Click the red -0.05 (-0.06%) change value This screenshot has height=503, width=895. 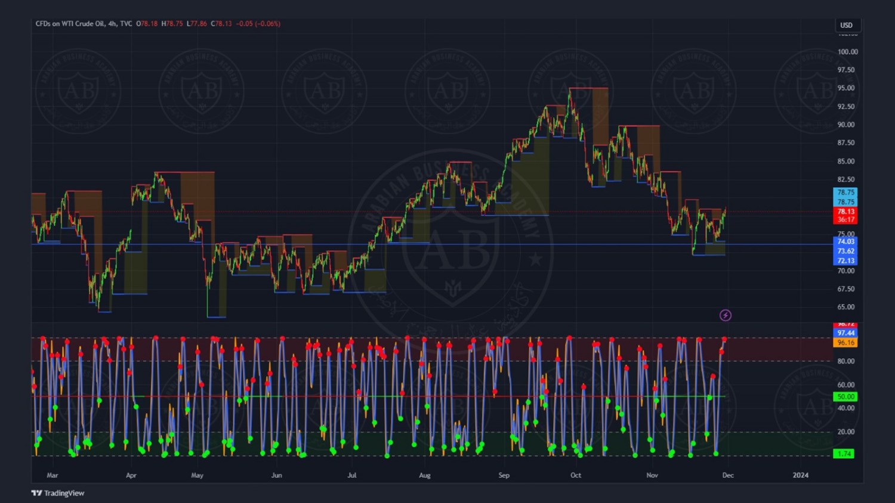(x=258, y=24)
